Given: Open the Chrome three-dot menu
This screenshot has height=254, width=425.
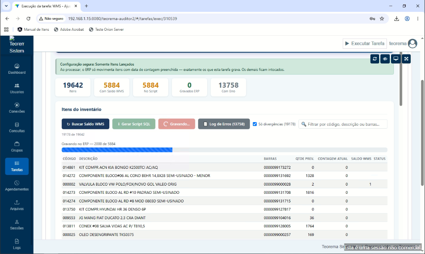Looking at the screenshot, I should point(418,19).
